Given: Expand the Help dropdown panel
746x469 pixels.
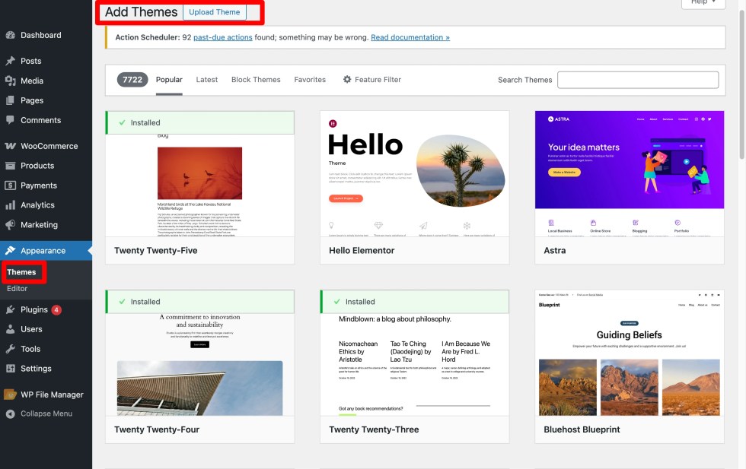Looking at the screenshot, I should pos(702,2).
